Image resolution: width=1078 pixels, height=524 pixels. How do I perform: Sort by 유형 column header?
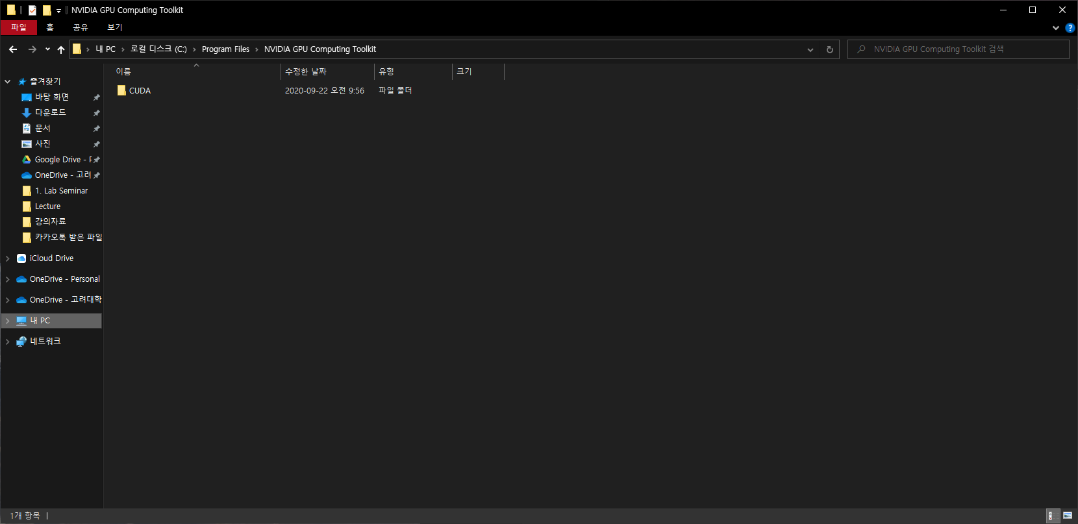(413, 71)
